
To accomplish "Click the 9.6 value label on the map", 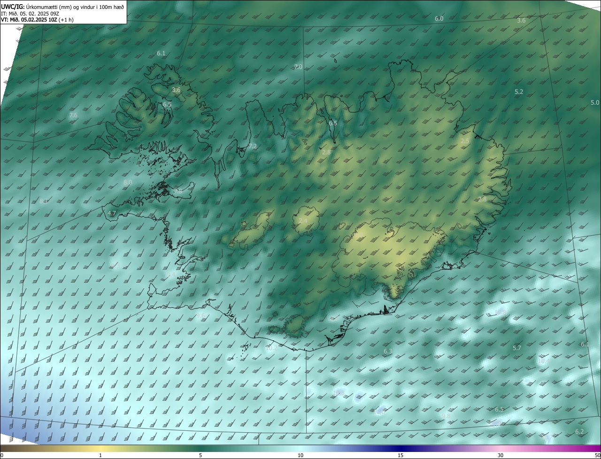I will [200, 315].
